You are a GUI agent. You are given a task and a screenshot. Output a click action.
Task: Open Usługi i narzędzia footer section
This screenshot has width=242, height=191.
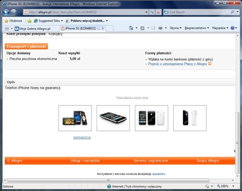tap(85, 161)
